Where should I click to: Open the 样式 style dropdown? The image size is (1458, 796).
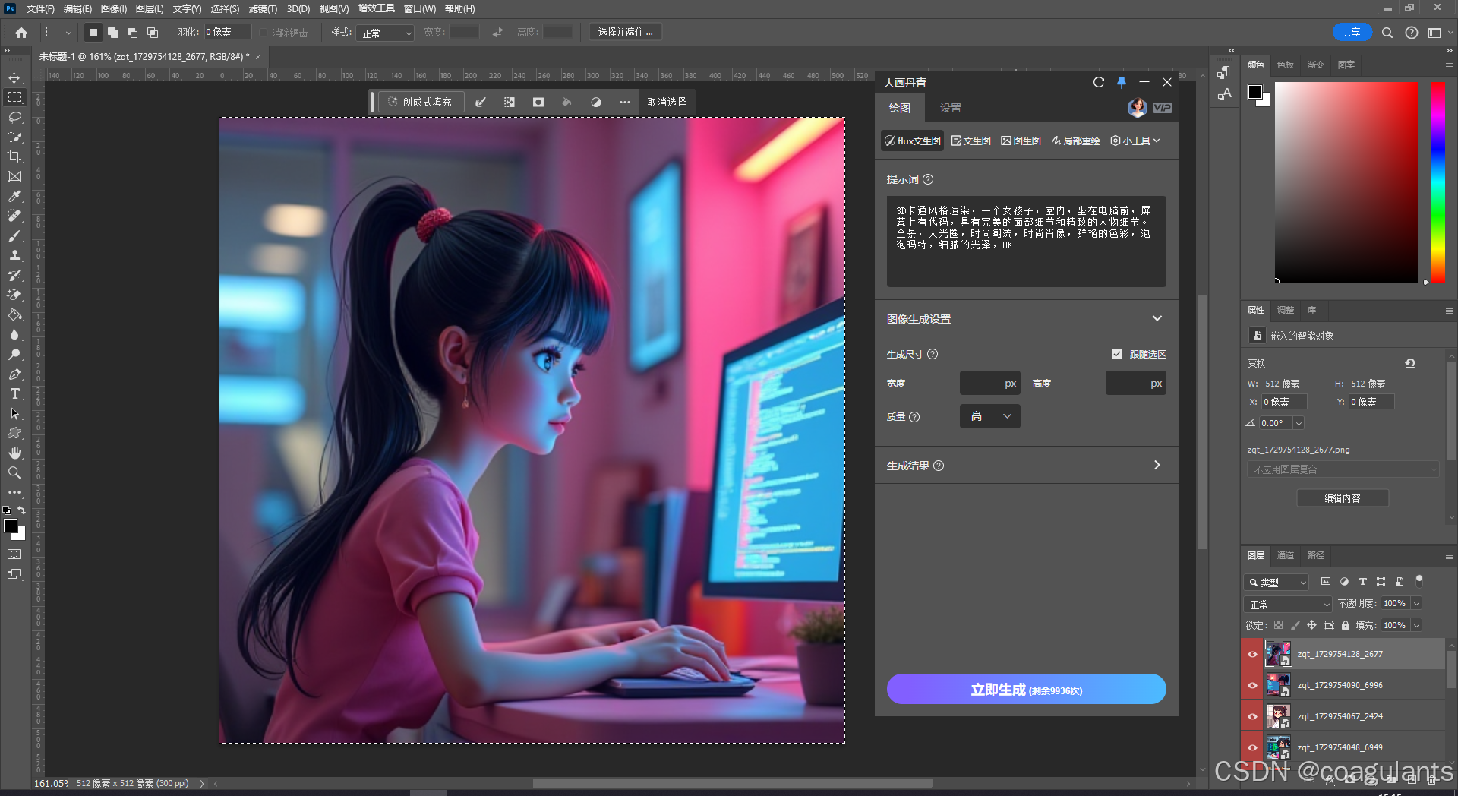[385, 33]
